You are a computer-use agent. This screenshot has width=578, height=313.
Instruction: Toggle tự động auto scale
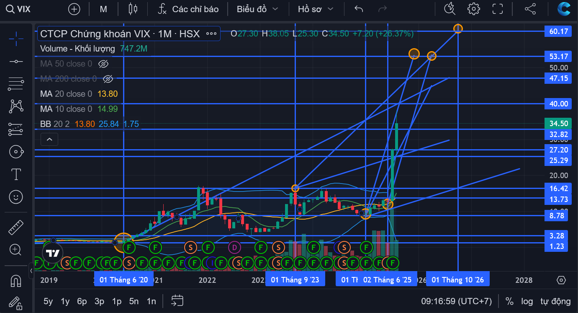pos(555,301)
